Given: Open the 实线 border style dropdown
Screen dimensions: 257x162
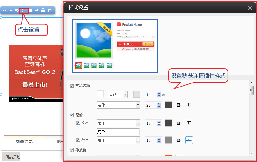Looking at the screenshot, I should 125,95.
